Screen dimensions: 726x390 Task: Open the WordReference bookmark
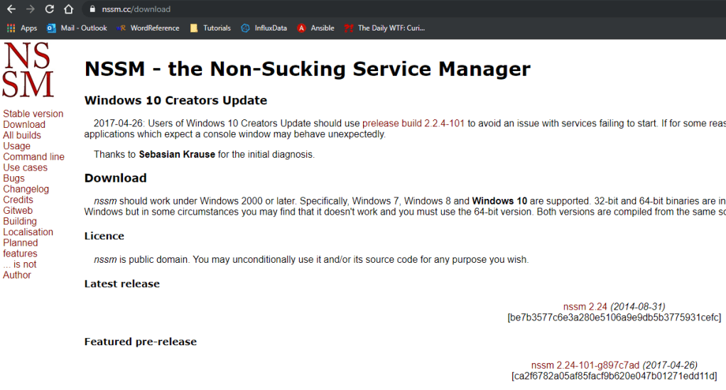pyautogui.click(x=148, y=28)
